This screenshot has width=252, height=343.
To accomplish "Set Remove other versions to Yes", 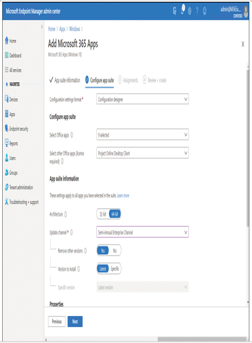I will (x=103, y=251).
